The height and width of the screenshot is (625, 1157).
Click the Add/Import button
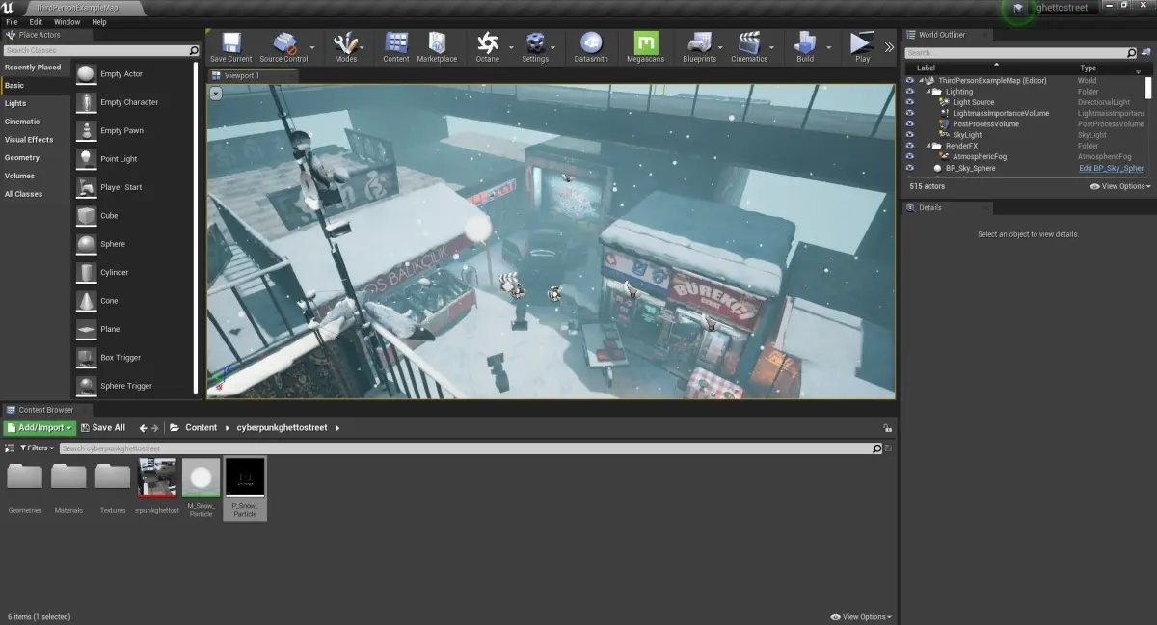(40, 427)
